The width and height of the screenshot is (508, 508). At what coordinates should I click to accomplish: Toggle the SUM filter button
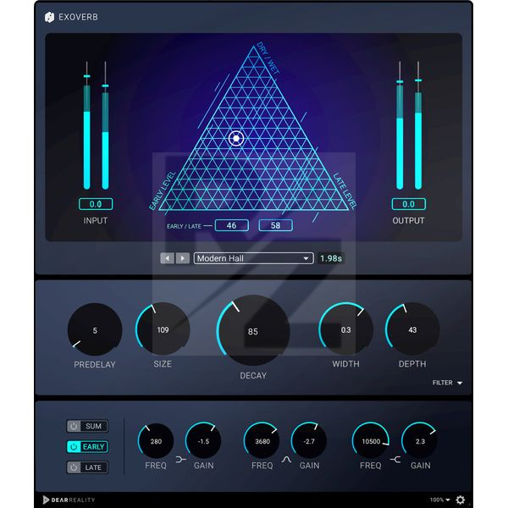(x=87, y=426)
